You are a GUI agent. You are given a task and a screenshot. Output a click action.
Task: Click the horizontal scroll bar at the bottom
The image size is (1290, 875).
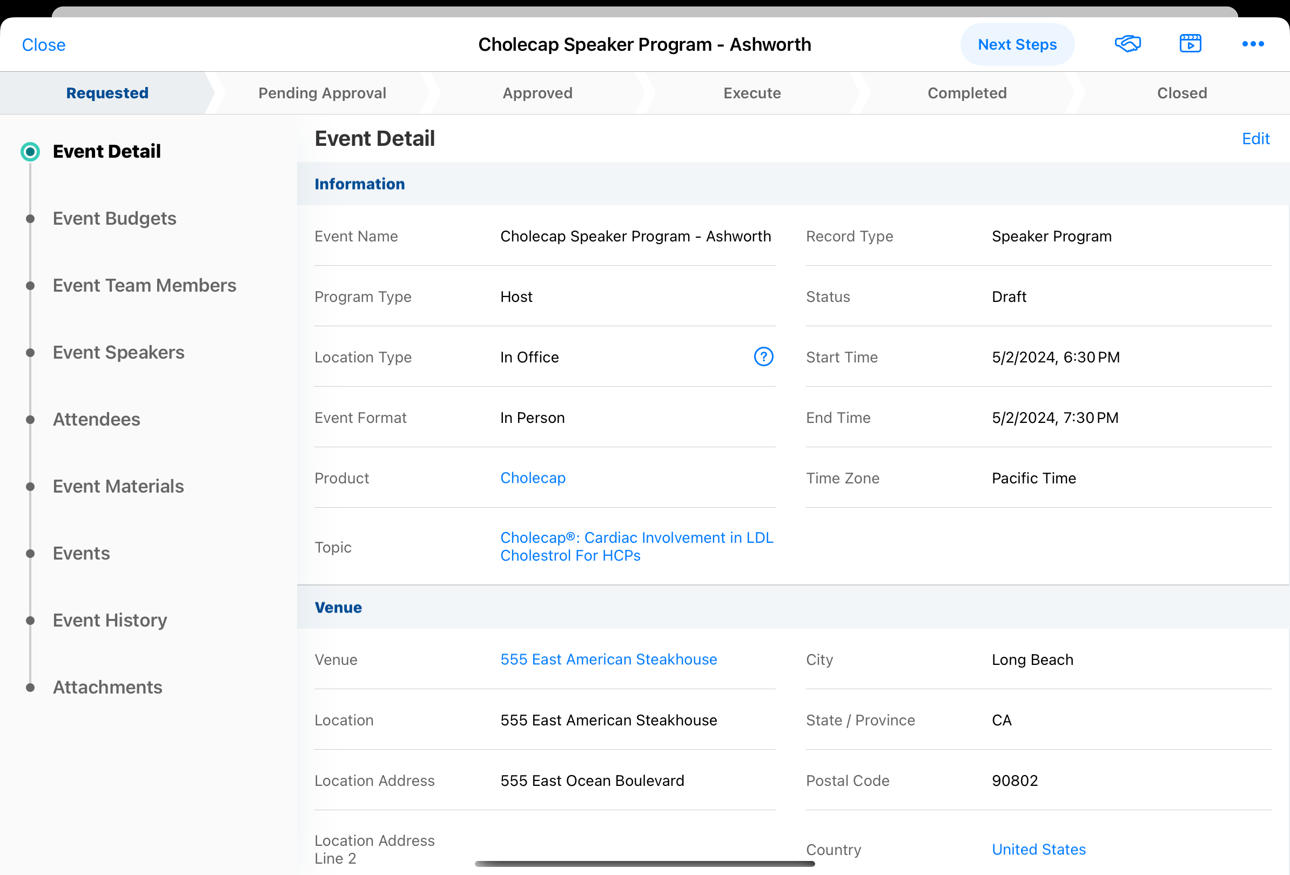point(644,864)
